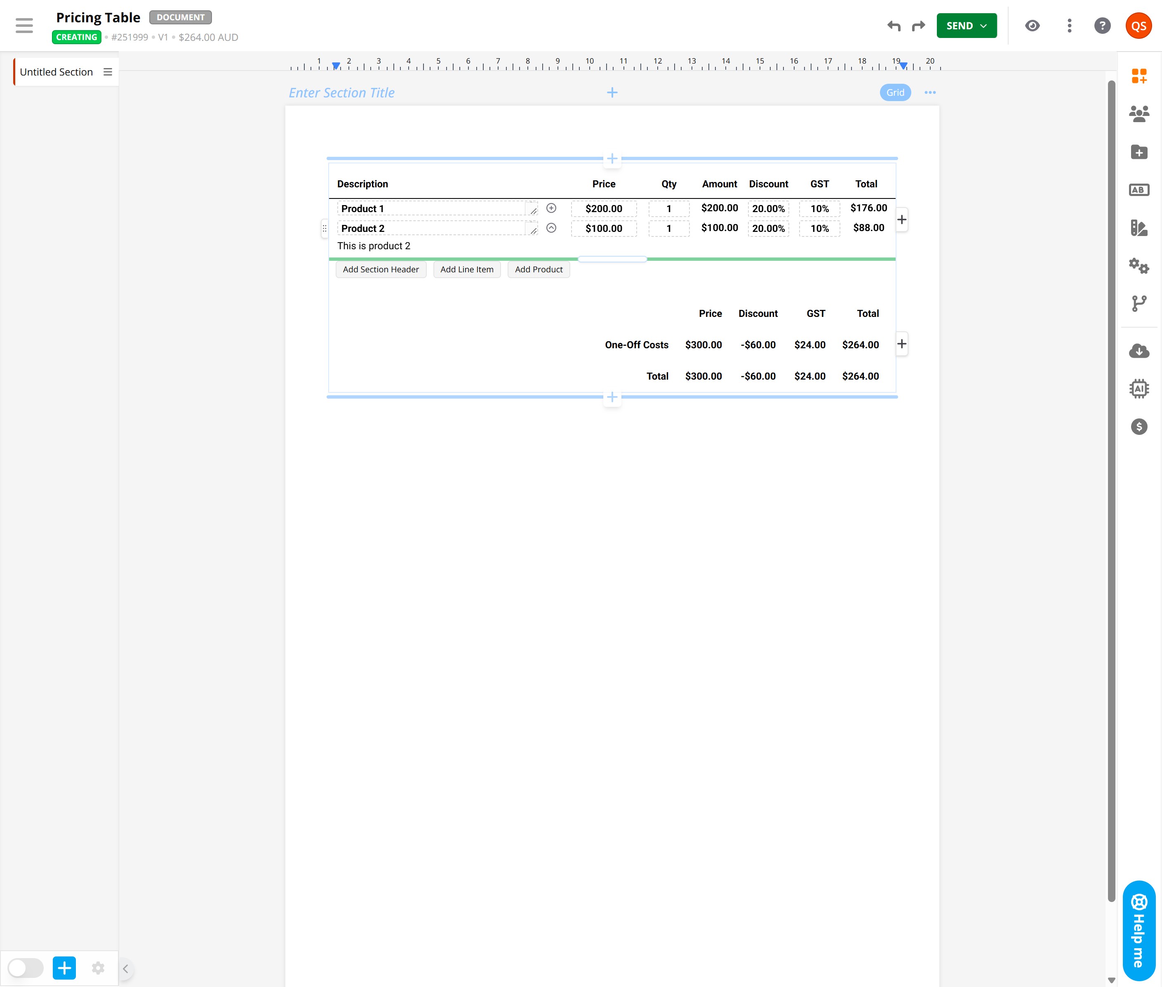Image resolution: width=1162 pixels, height=987 pixels.
Task: Open the dollar sign pricing icon
Action: pos(1138,427)
